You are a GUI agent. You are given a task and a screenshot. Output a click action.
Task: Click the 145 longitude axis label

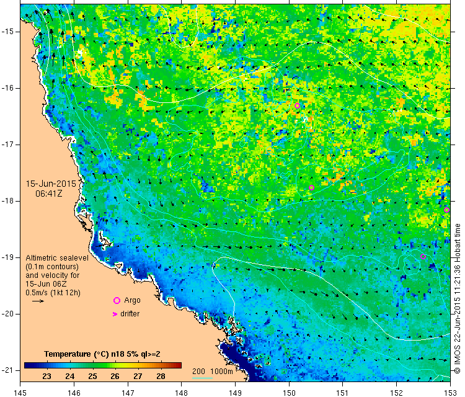click(x=20, y=393)
